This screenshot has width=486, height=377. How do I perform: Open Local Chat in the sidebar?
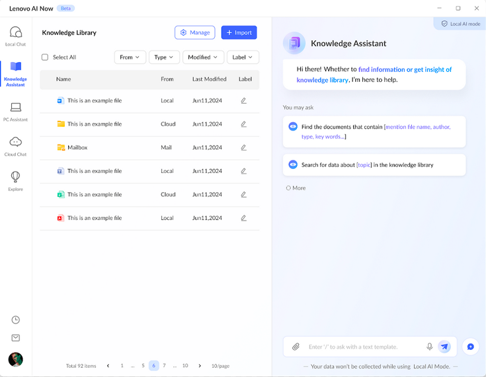15,36
